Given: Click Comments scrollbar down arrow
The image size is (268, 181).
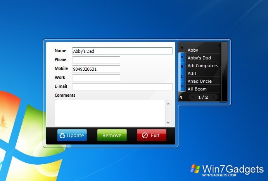Looking at the screenshot, I should (168, 123).
